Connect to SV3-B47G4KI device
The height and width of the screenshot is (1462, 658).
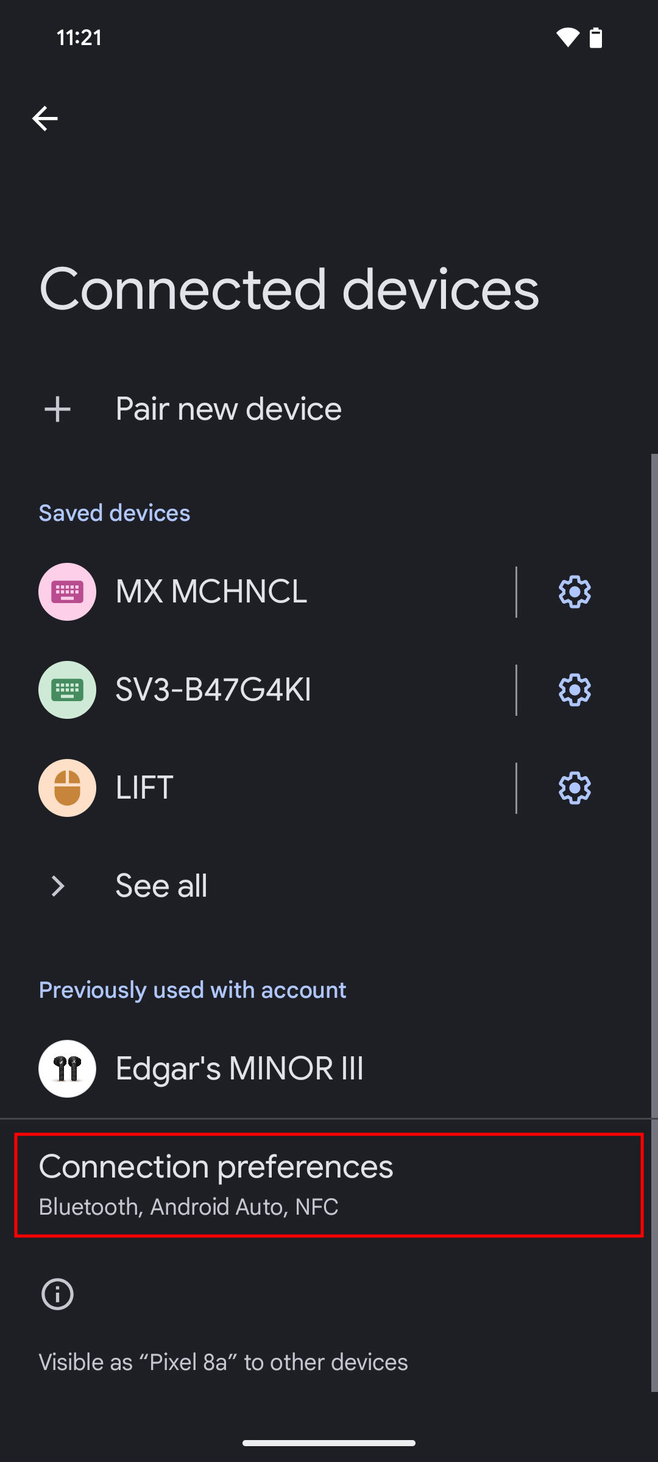pos(213,690)
